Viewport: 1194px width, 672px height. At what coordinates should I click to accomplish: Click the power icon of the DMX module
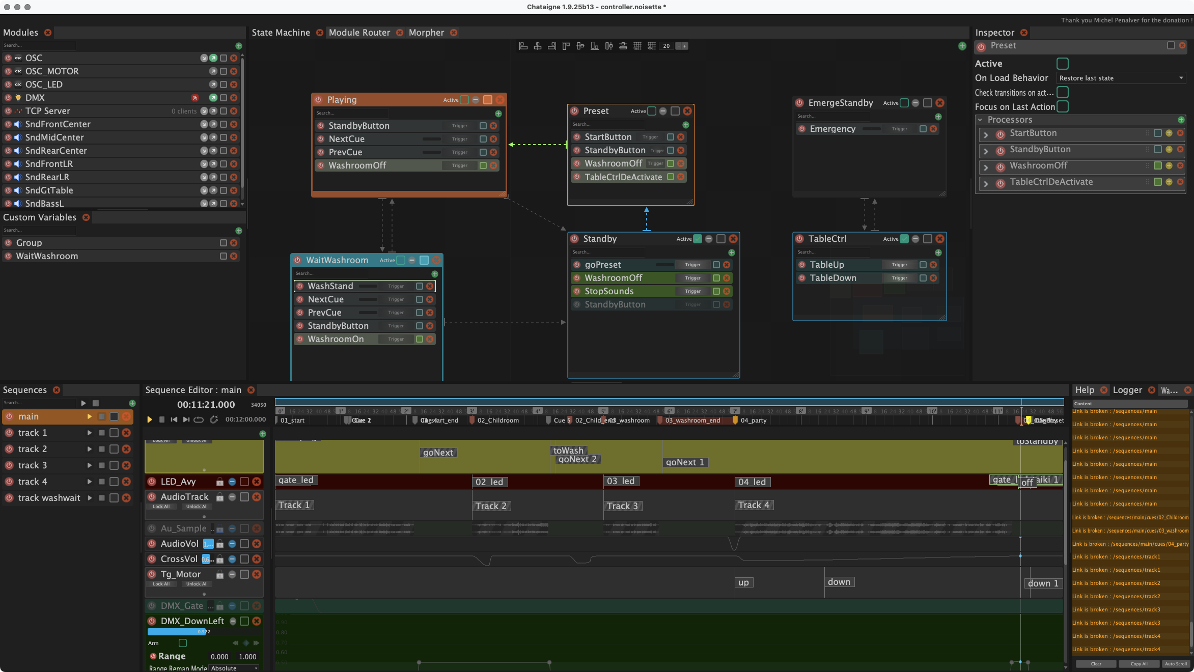(8, 98)
